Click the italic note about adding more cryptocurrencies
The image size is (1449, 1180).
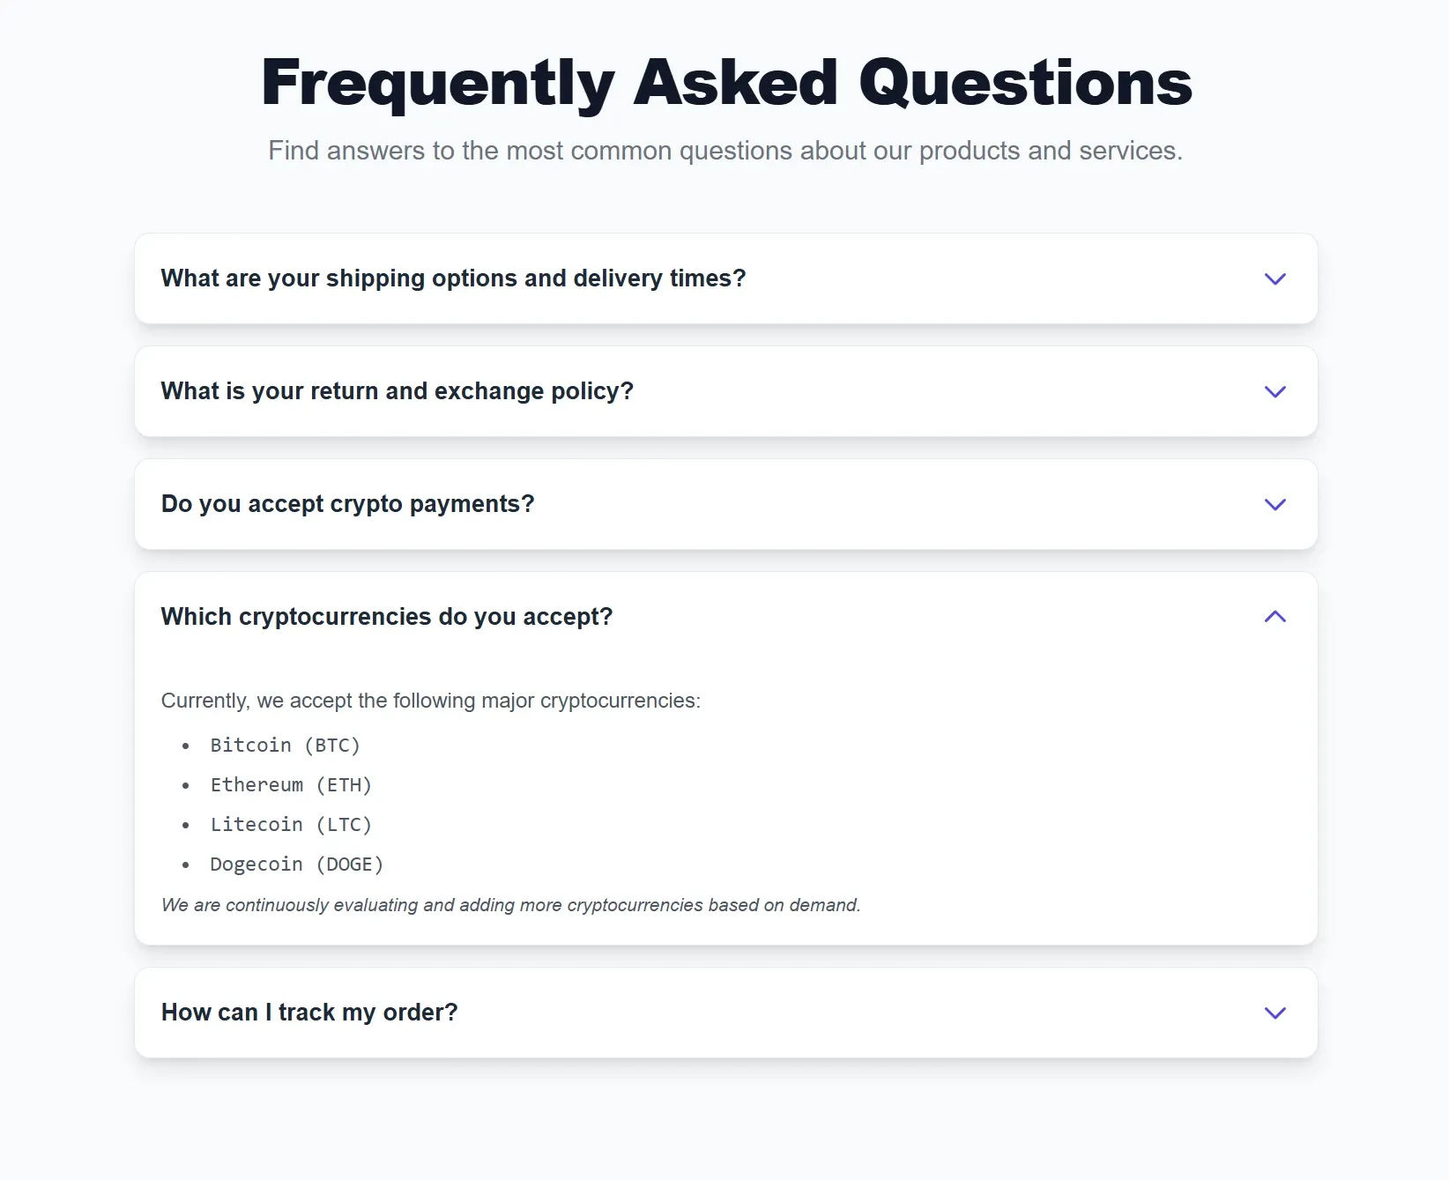click(x=510, y=904)
